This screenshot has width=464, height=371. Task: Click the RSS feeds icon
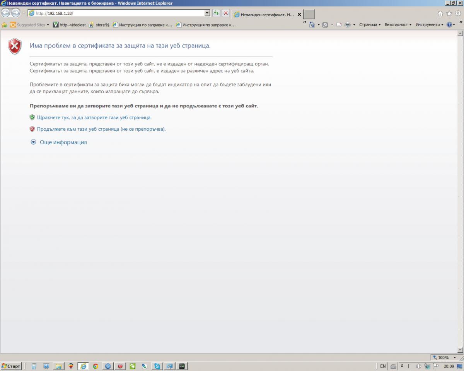pyautogui.click(x=325, y=25)
